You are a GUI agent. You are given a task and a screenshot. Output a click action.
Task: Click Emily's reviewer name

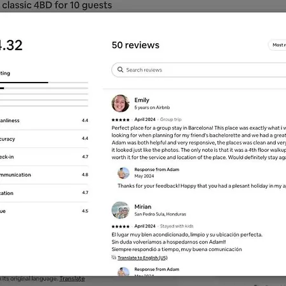tap(142, 100)
